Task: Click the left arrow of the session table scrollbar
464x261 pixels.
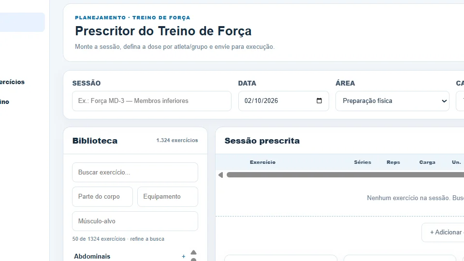Action: (x=220, y=175)
